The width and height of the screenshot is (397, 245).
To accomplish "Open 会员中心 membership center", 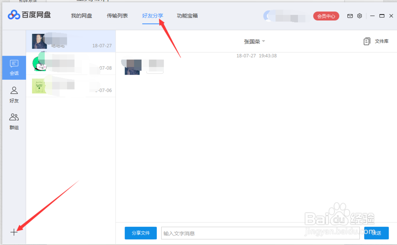I will click(326, 16).
